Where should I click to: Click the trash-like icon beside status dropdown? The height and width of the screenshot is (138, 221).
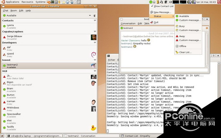coord(95,15)
